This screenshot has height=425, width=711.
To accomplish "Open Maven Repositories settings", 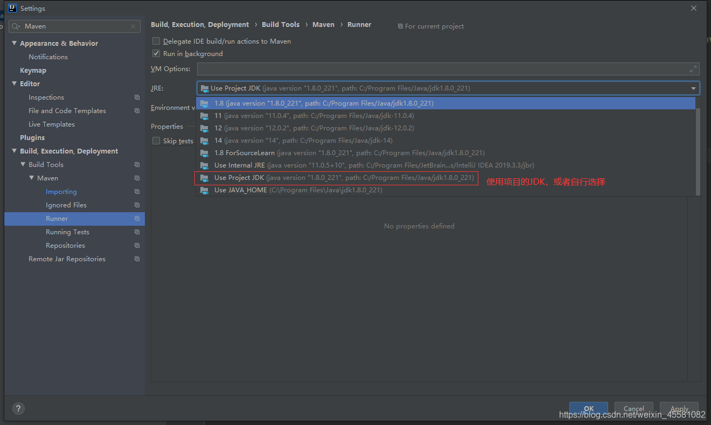I will tap(65, 246).
